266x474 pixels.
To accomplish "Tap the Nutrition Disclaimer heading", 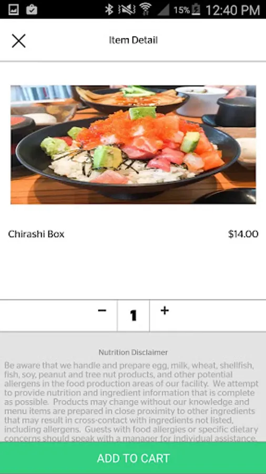I will coord(133,352).
